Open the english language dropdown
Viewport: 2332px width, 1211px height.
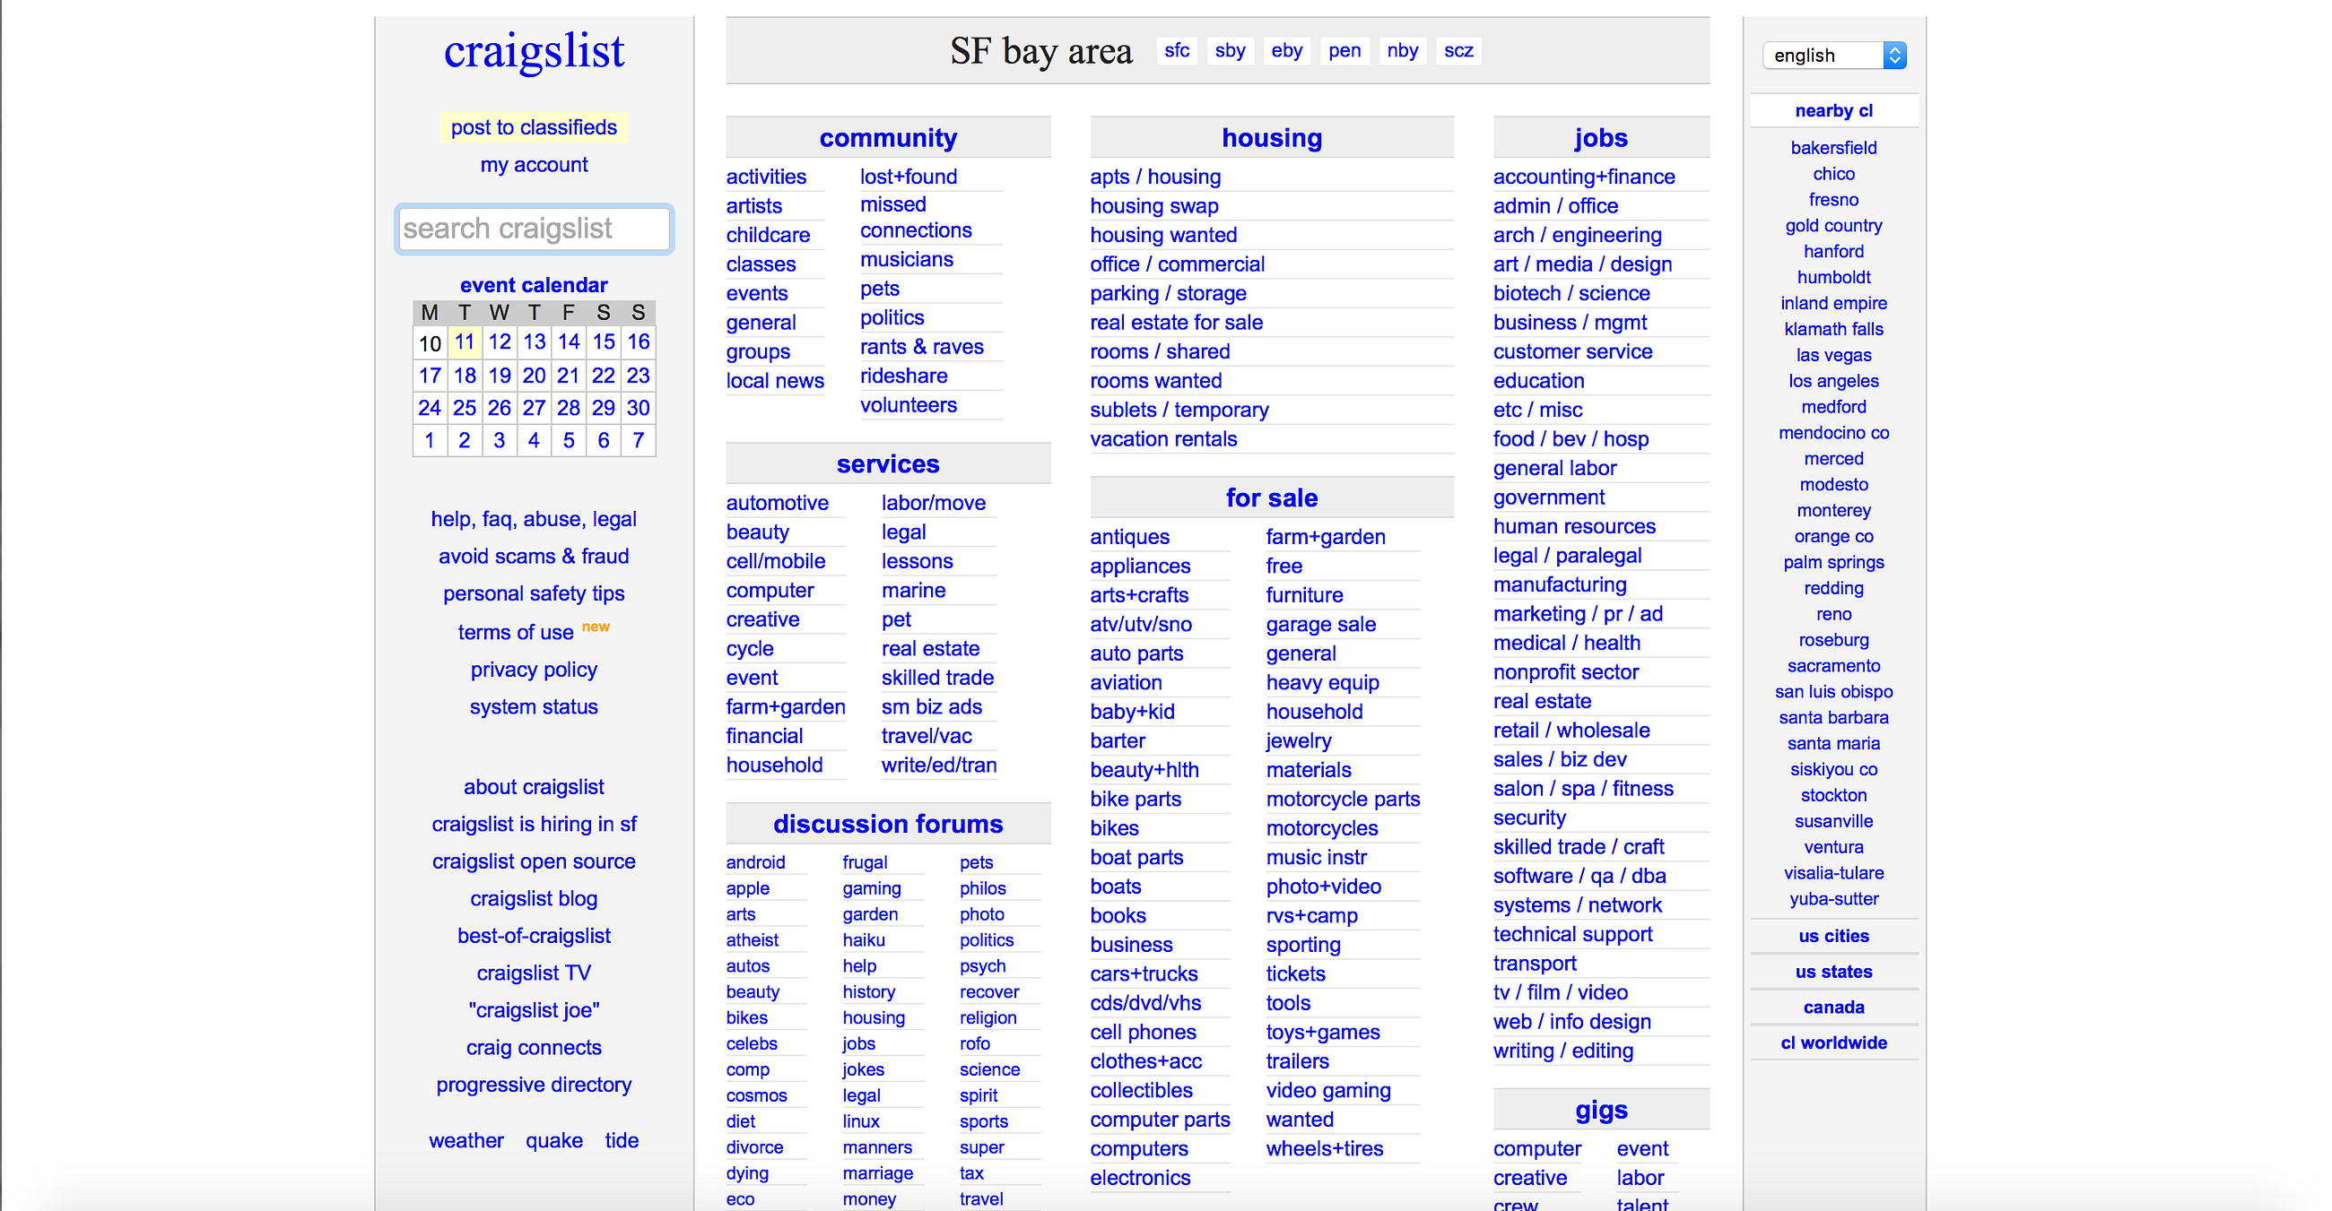click(x=1833, y=56)
